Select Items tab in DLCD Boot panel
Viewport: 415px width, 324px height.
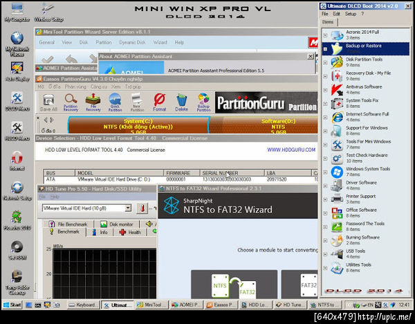[328, 22]
